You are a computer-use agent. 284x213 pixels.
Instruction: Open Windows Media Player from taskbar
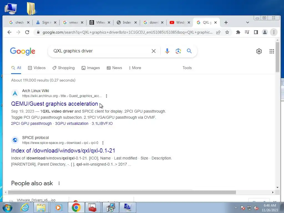click(x=58, y=207)
